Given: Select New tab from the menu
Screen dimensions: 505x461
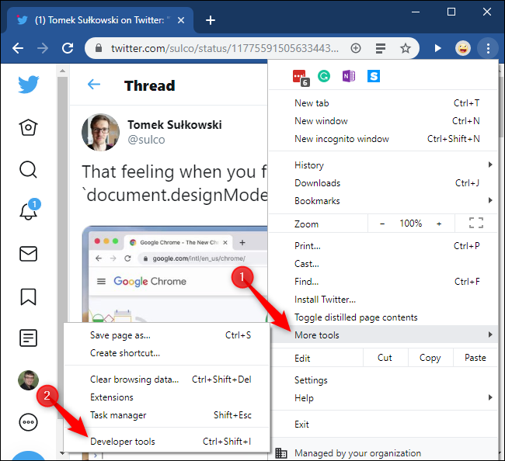Looking at the screenshot, I should [x=383, y=103].
